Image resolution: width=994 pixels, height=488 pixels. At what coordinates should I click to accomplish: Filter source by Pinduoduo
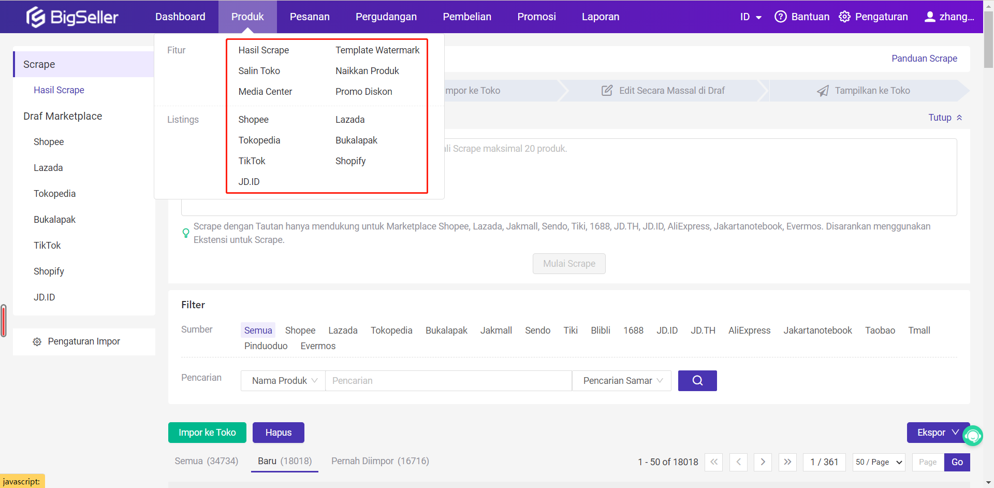(x=266, y=346)
